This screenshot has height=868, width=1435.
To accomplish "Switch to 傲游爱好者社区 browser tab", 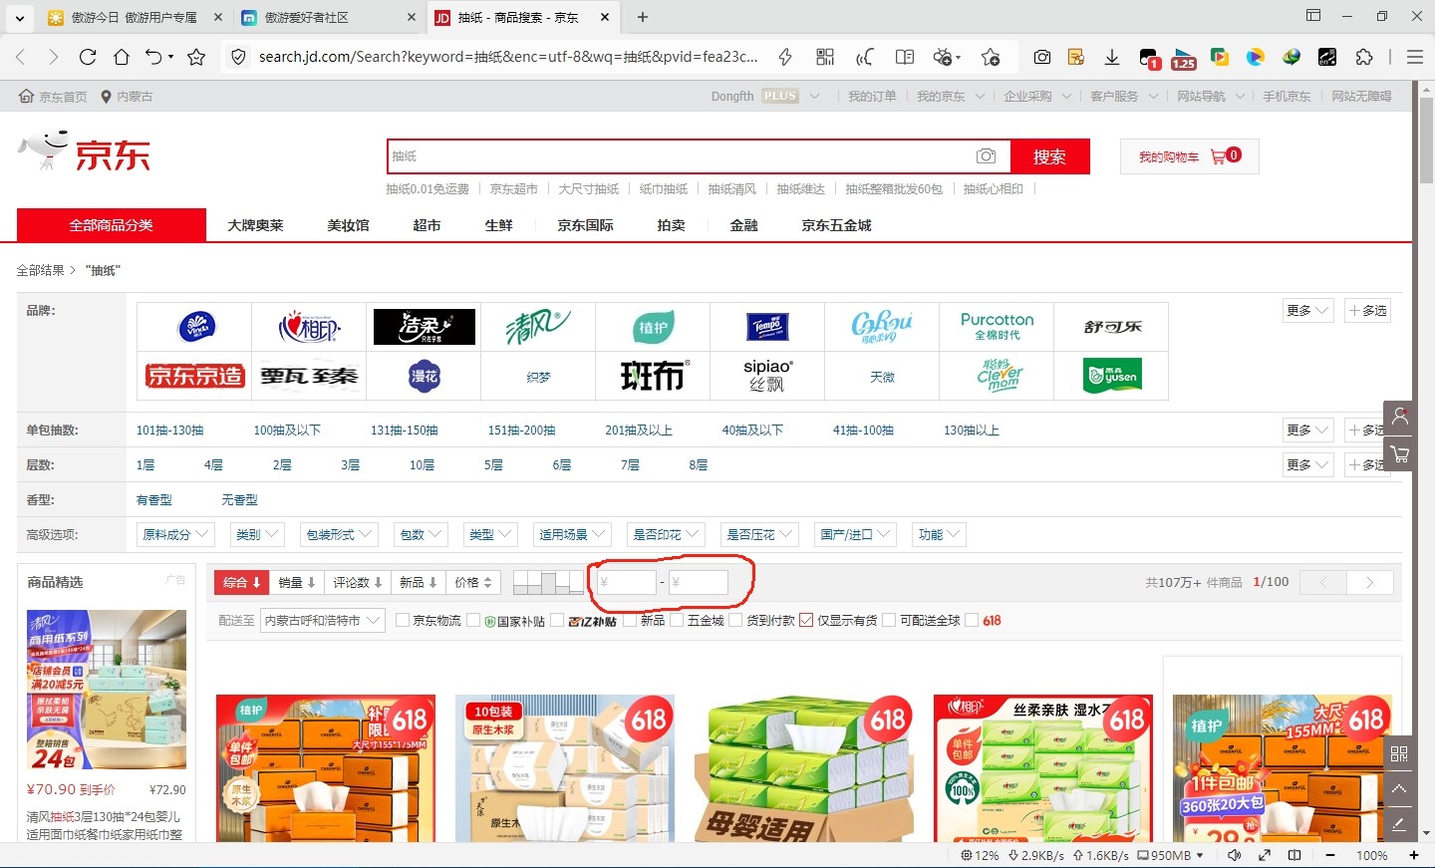I will [x=329, y=17].
